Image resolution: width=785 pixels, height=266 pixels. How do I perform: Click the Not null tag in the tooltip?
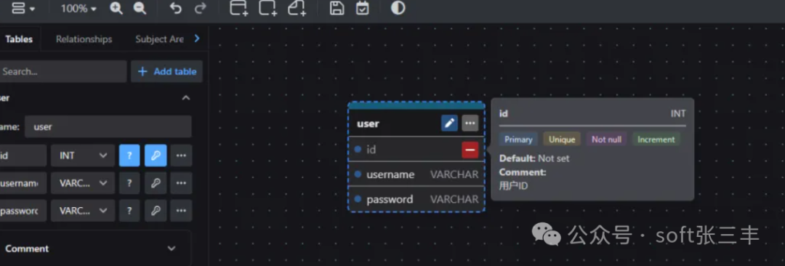pyautogui.click(x=606, y=140)
